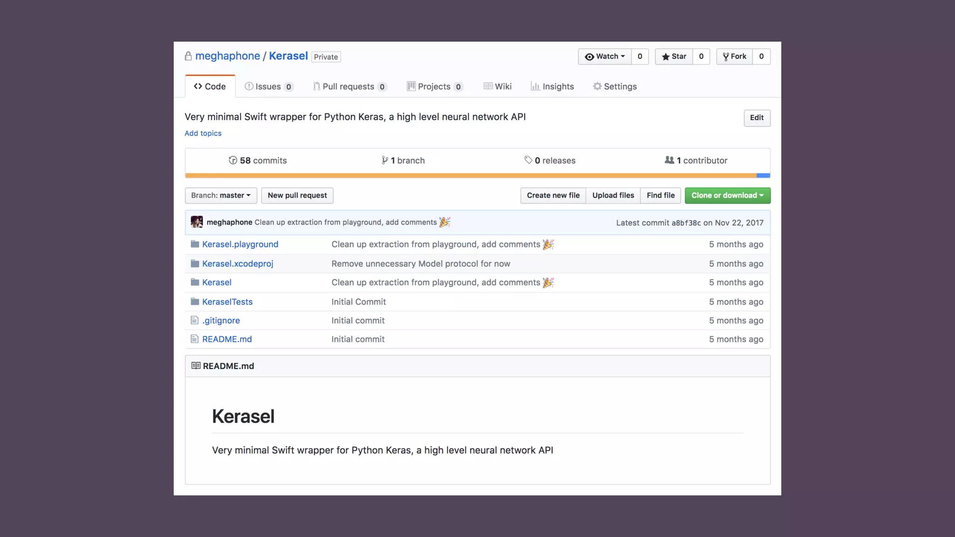Open the Pull requests tab

pyautogui.click(x=348, y=87)
